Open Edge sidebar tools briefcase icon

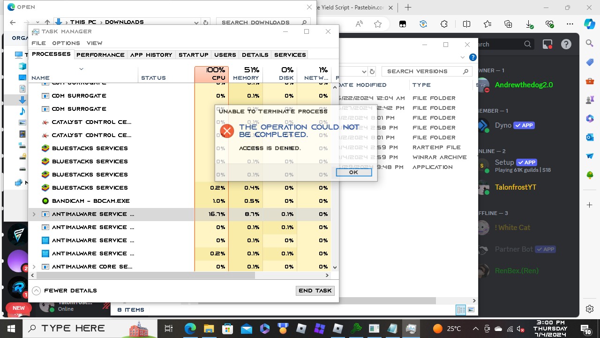click(590, 81)
